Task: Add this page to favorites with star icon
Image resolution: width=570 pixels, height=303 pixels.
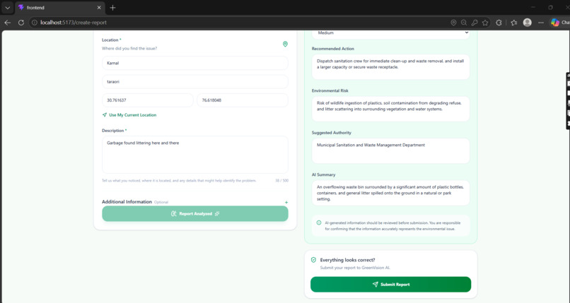Action: (x=485, y=23)
